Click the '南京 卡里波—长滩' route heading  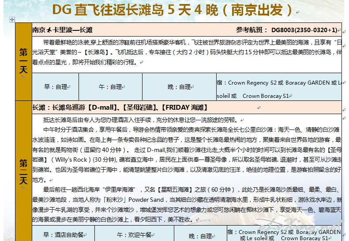pyautogui.click(x=62, y=30)
